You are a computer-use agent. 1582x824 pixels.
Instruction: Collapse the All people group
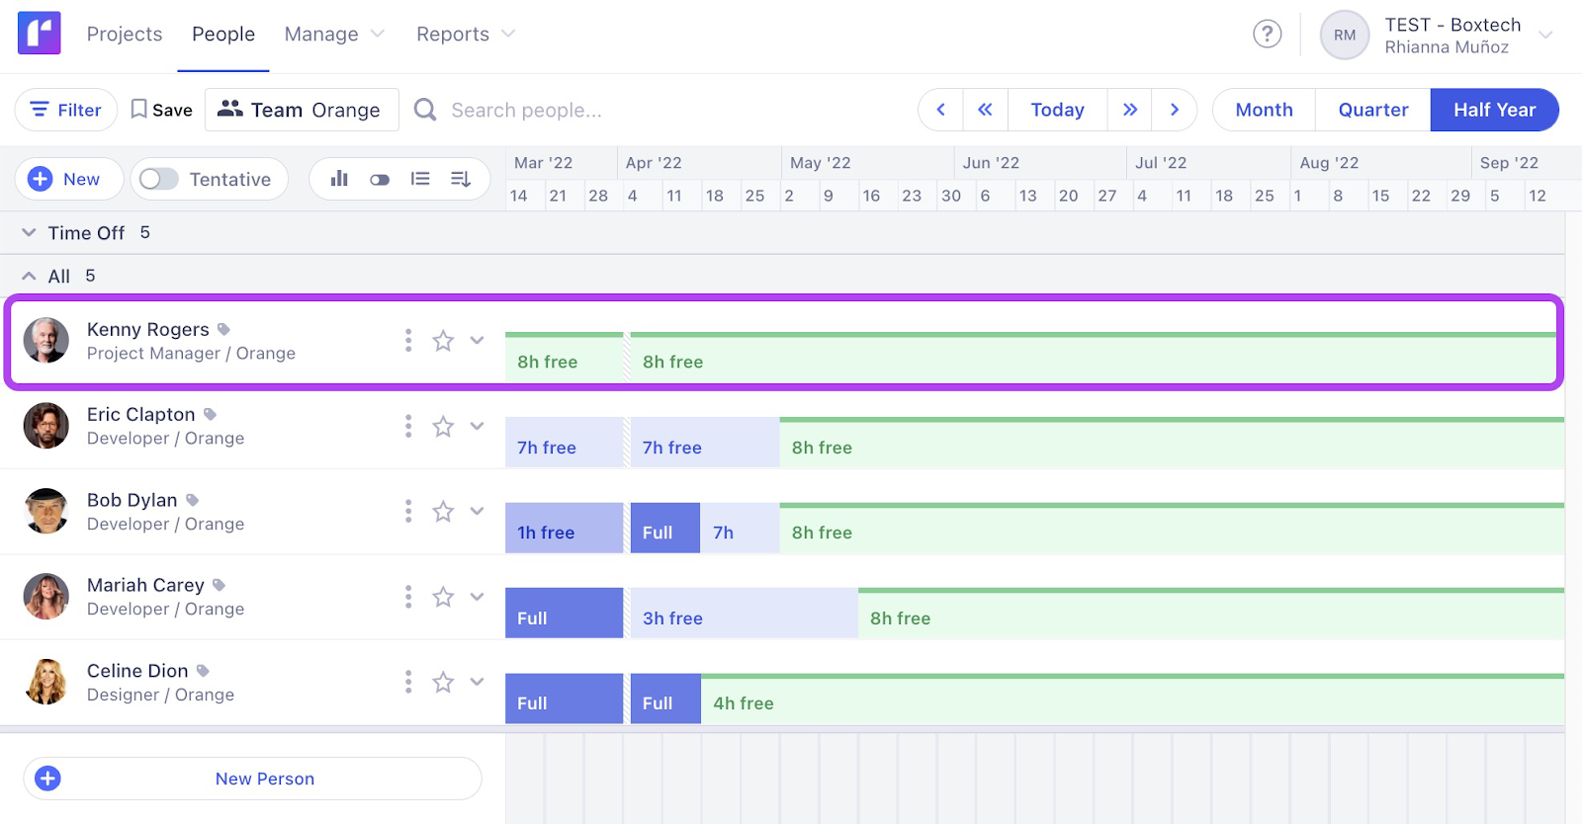pos(30,277)
